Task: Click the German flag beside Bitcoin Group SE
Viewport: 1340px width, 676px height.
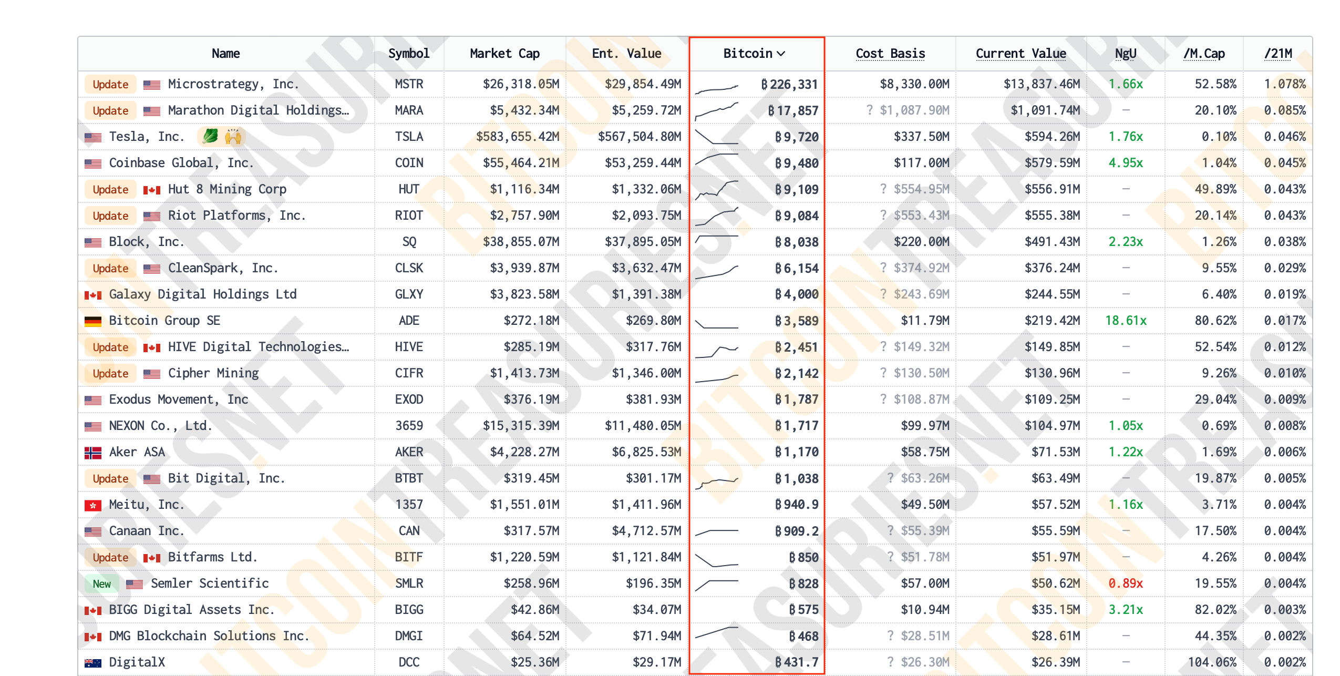Action: pos(93,321)
